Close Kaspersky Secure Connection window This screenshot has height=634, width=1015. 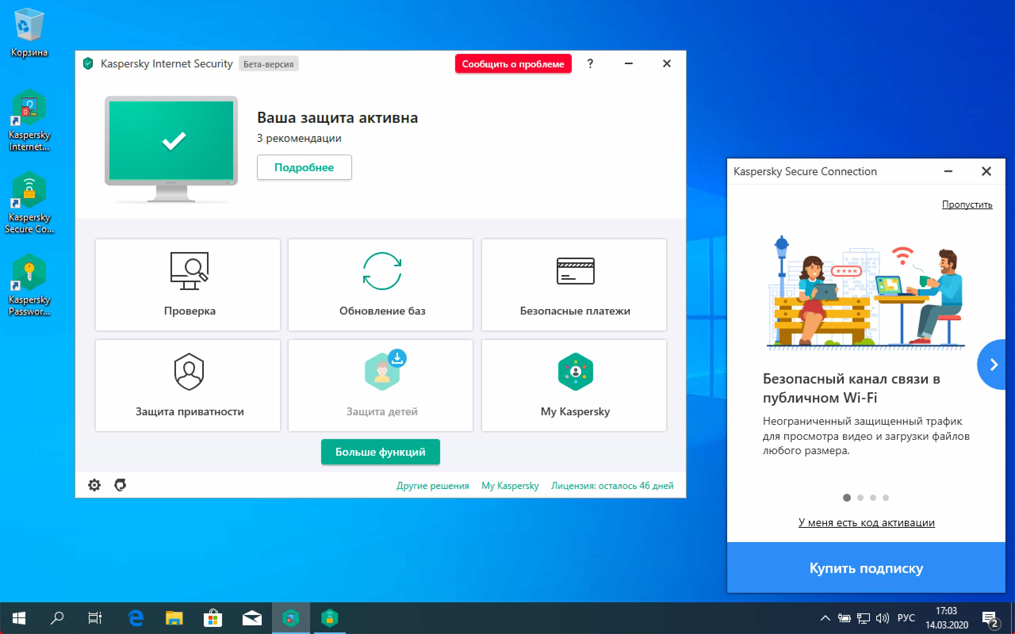[986, 171]
